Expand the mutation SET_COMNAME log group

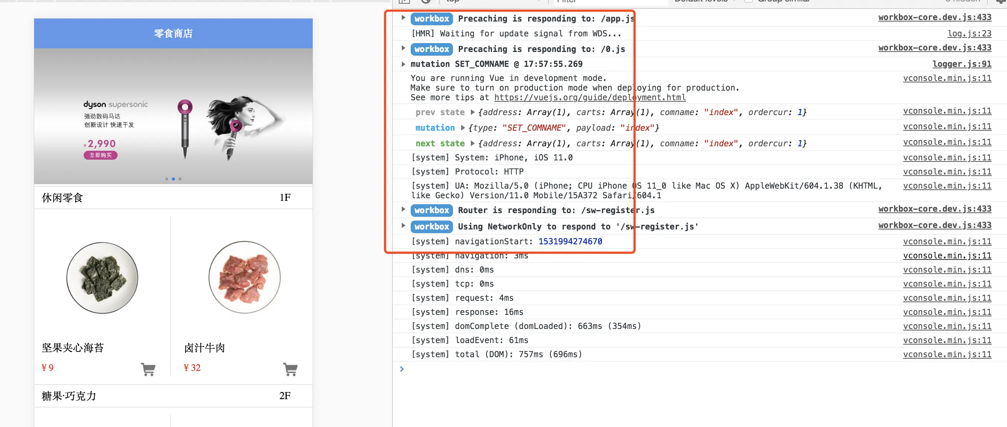pos(403,64)
